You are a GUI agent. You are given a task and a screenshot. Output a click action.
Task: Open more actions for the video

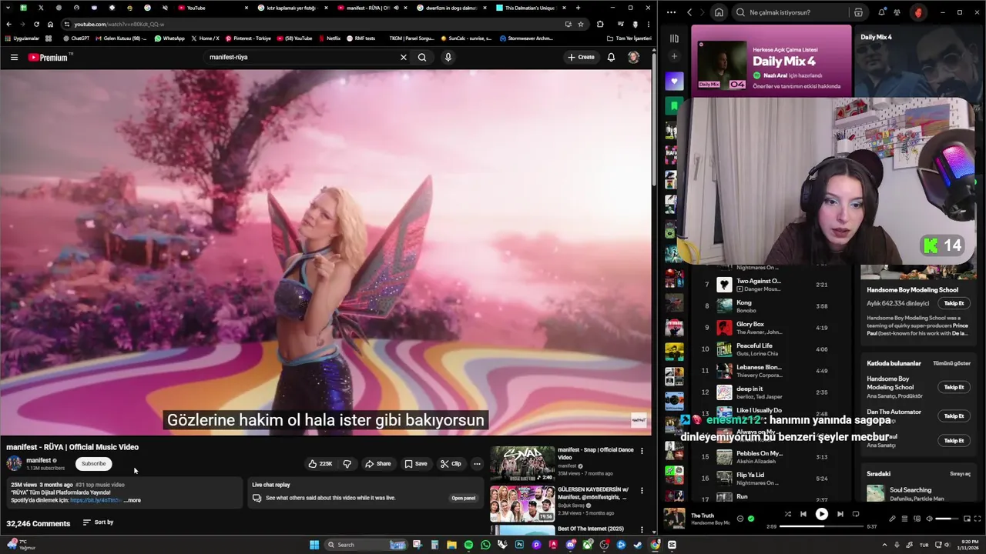[477, 464]
